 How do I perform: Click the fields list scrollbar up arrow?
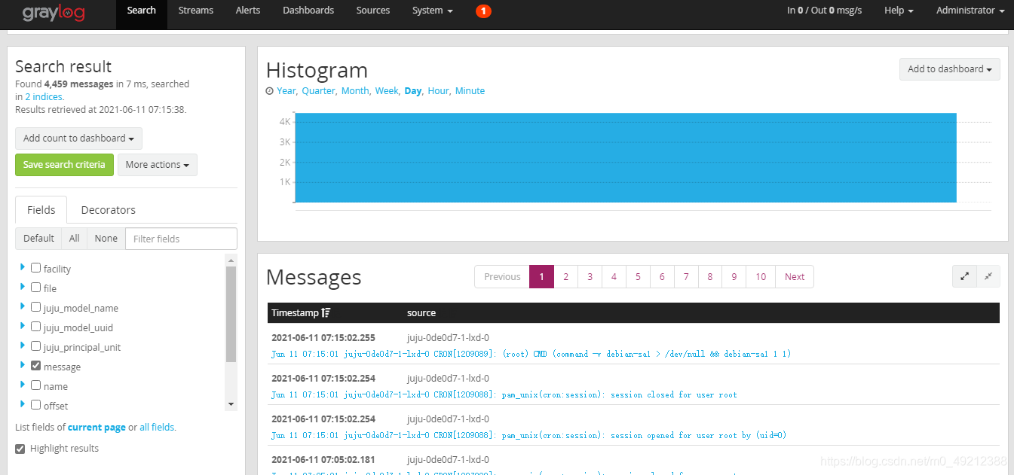[231, 260]
